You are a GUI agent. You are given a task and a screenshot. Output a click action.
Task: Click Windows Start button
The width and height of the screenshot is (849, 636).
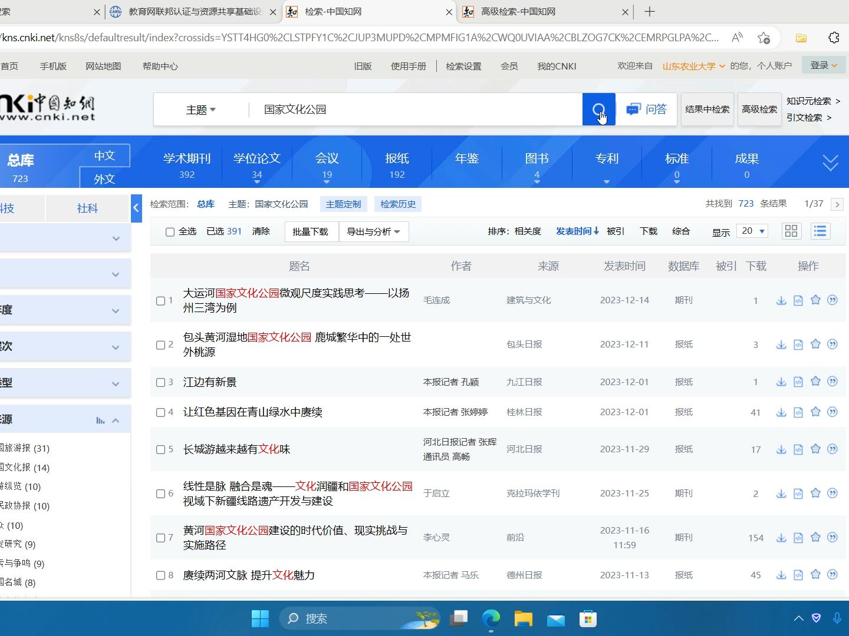pos(260,618)
